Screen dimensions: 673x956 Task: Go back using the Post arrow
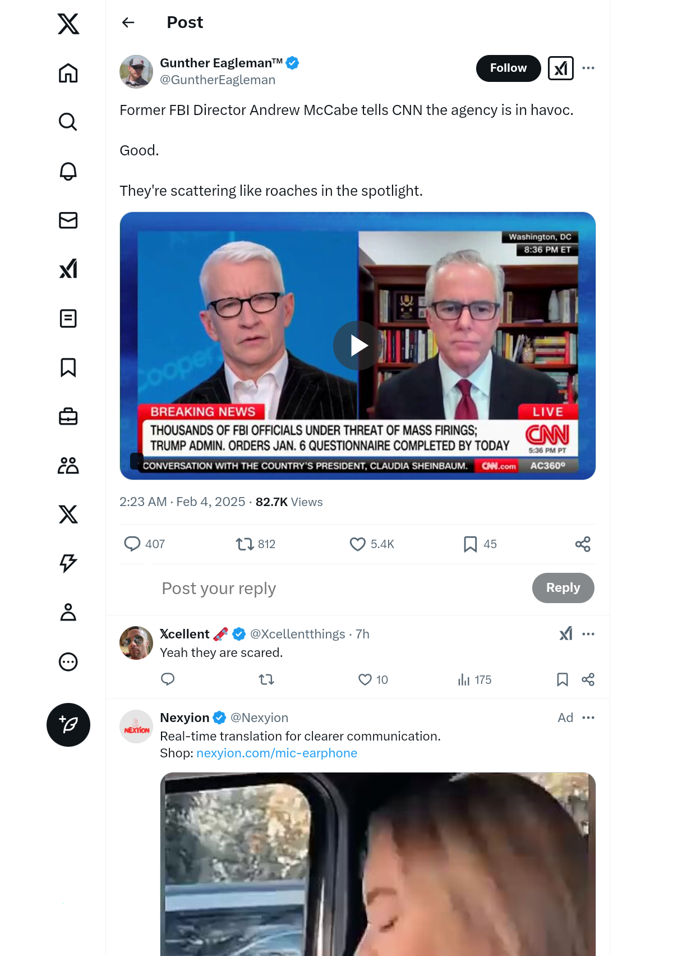click(128, 22)
